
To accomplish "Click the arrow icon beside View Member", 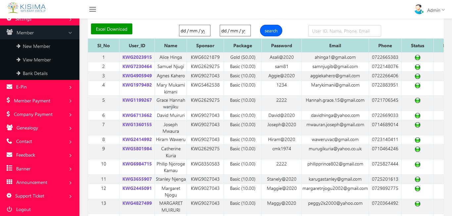I will 19,60.
